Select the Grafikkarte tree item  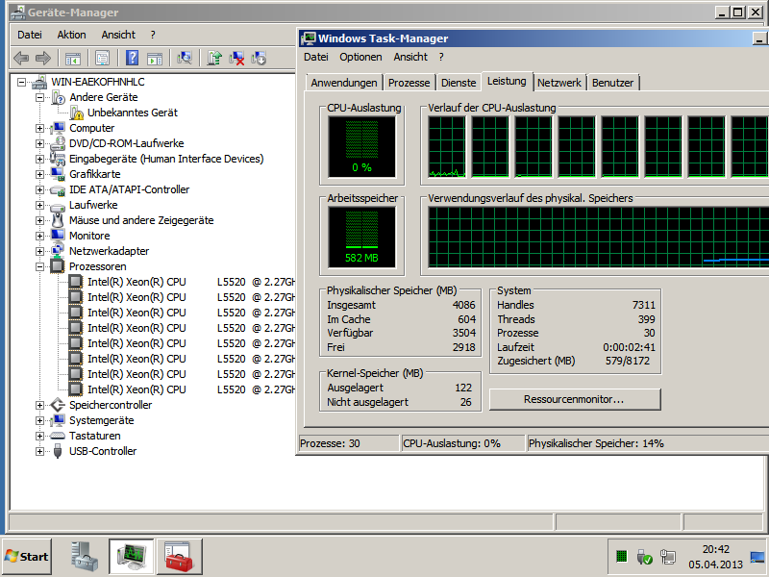coord(94,174)
